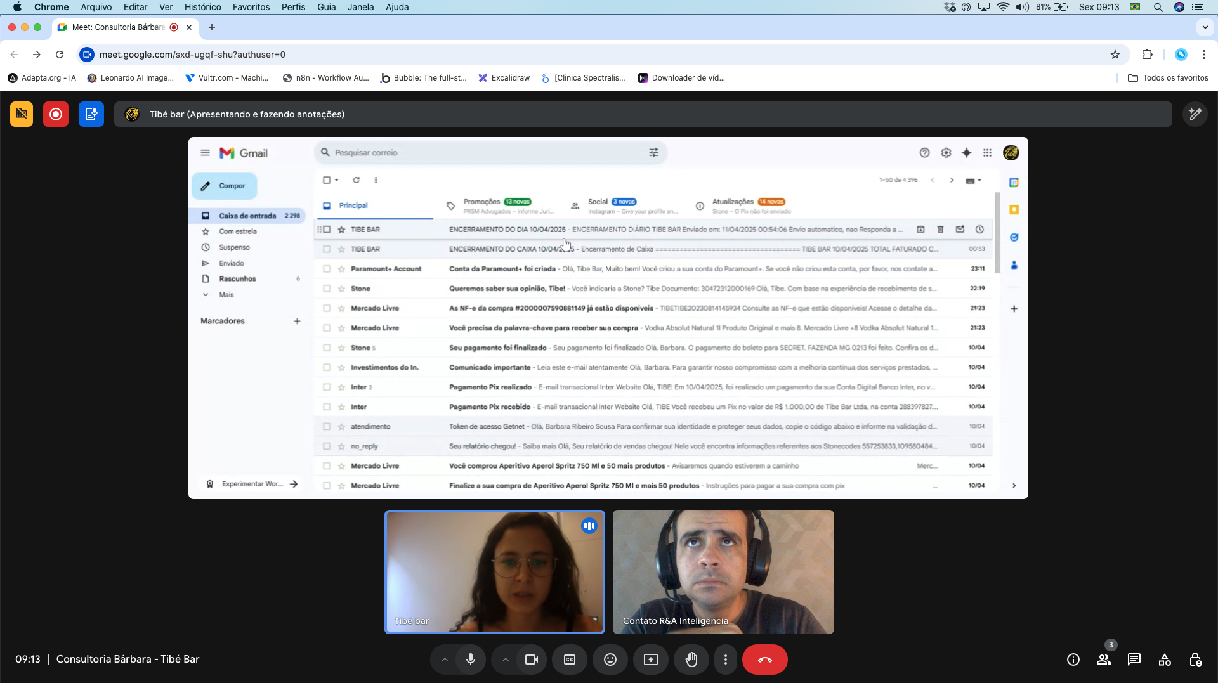Open host controls lock icon

[1195, 660]
